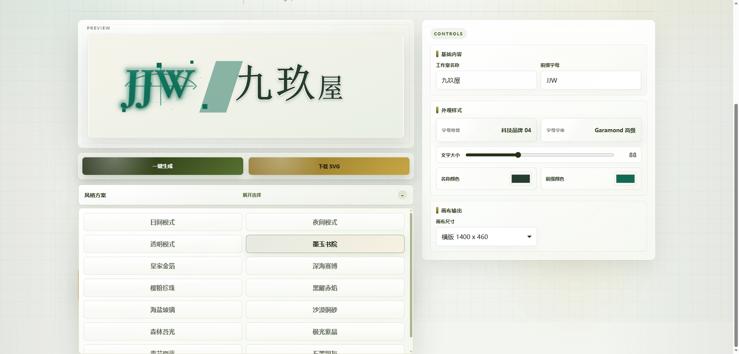Image resolution: width=739 pixels, height=354 pixels.
Task: Click the 文字大小 value 88
Action: [632, 155]
